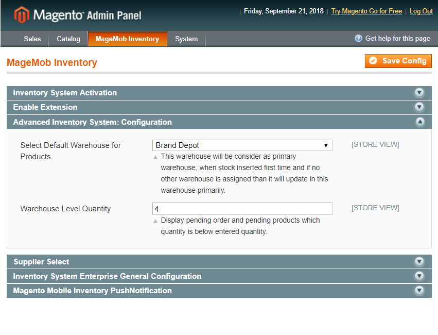
Task: Click the Enable Extension header title
Action: pos(45,107)
